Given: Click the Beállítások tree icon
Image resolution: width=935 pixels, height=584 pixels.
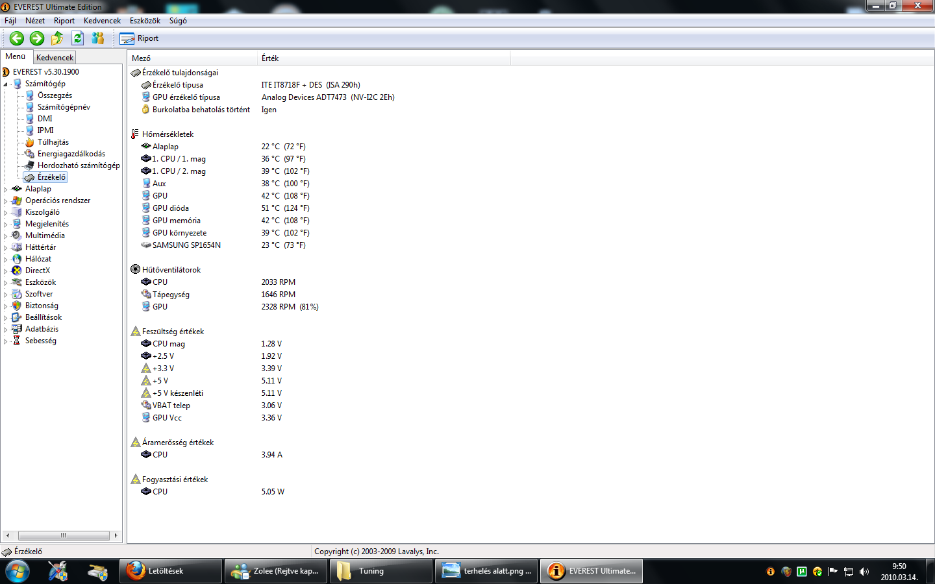Looking at the screenshot, I should [x=17, y=317].
